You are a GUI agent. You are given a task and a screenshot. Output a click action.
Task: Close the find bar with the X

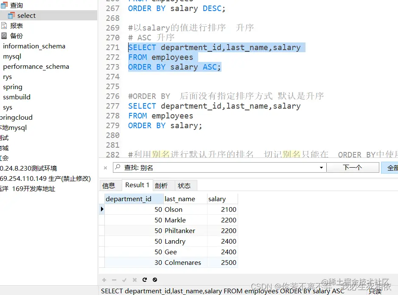coord(105,168)
